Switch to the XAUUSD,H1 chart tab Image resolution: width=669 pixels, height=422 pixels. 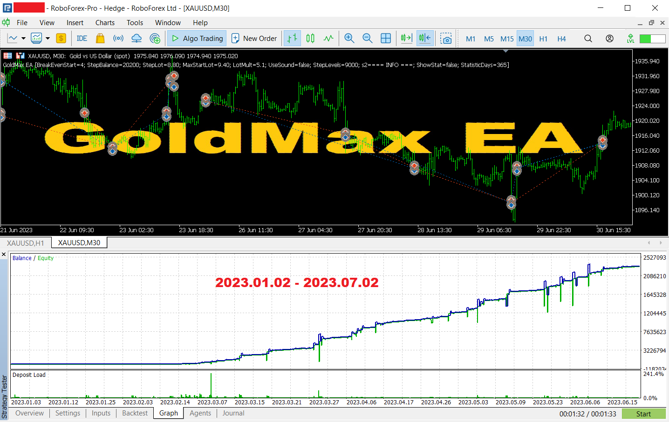[x=26, y=243]
